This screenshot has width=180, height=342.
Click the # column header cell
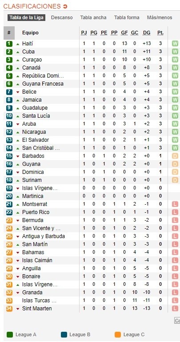pyautogui.click(x=9, y=33)
